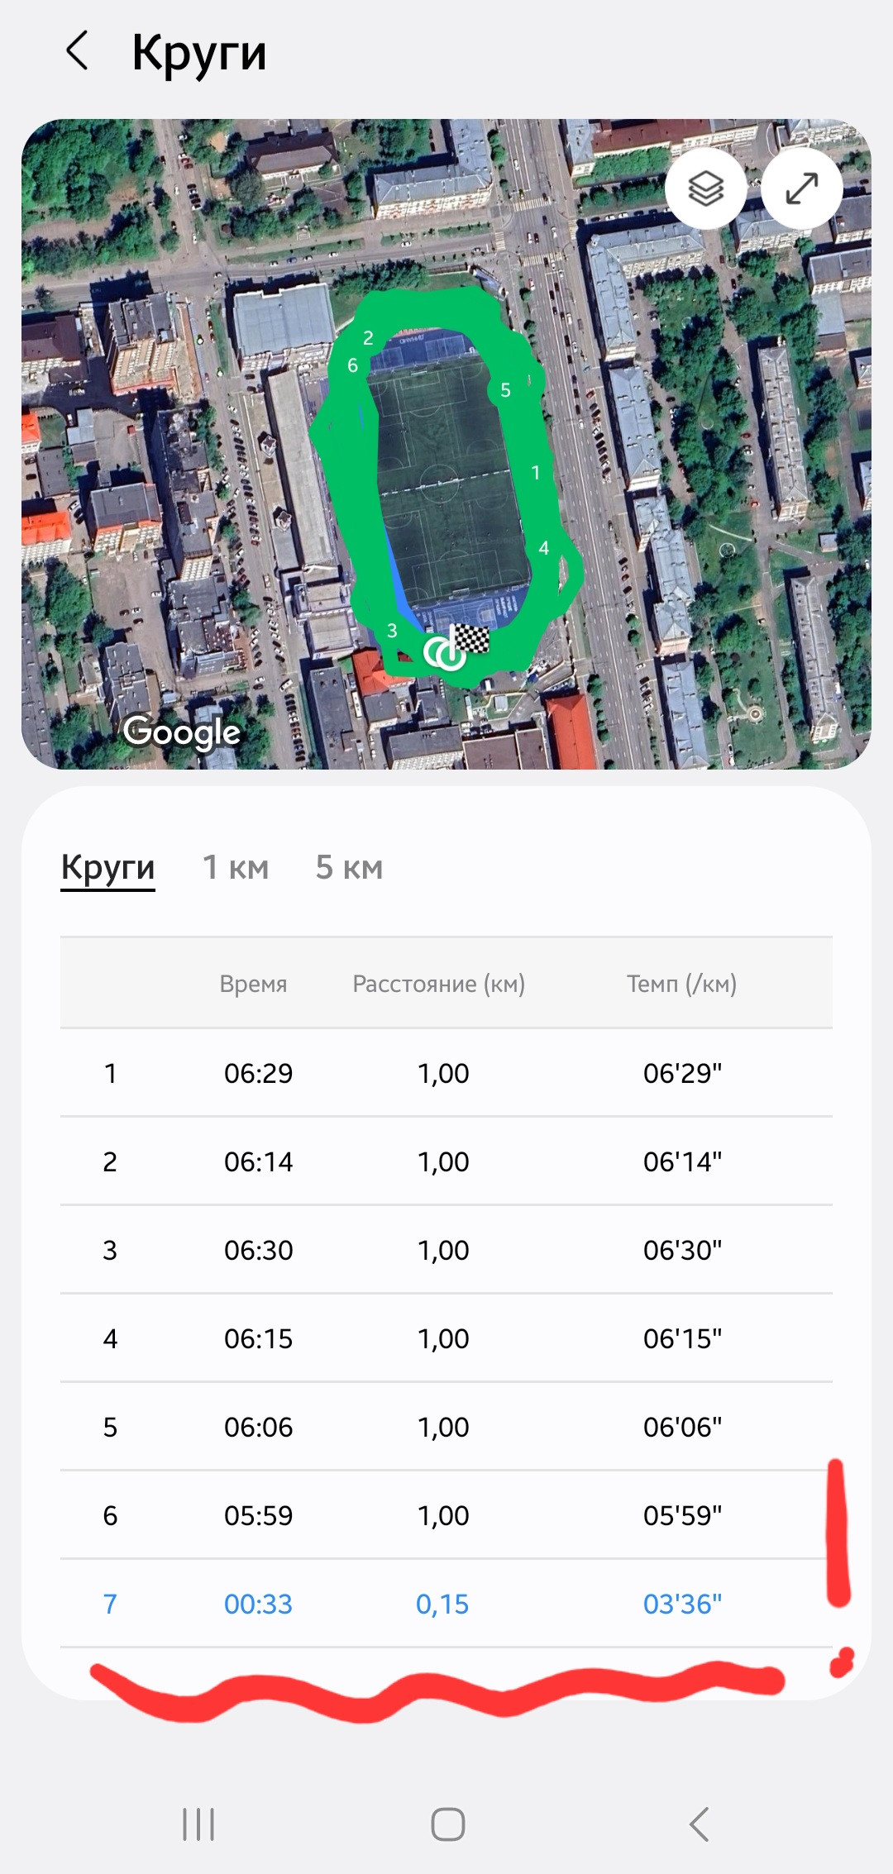Image resolution: width=893 pixels, height=1874 pixels.
Task: Open the map layers button
Action: pyautogui.click(x=706, y=188)
